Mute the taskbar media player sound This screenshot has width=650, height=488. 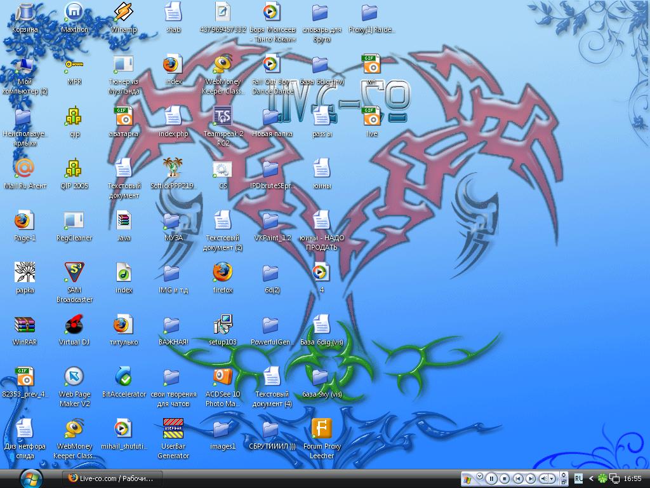(544, 478)
